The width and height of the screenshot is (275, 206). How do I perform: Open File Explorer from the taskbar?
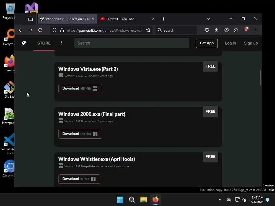click(143, 200)
